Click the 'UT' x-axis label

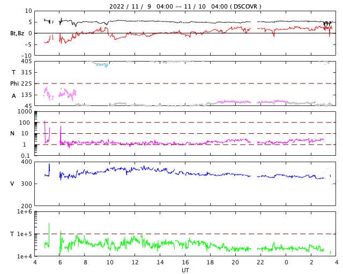(x=185, y=270)
